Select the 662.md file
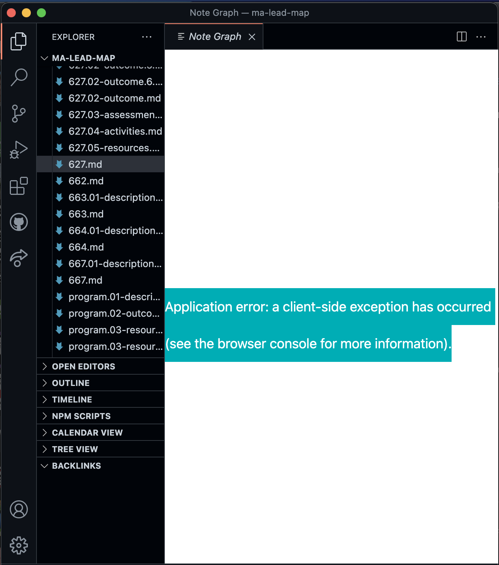Image resolution: width=499 pixels, height=565 pixels. 86,181
